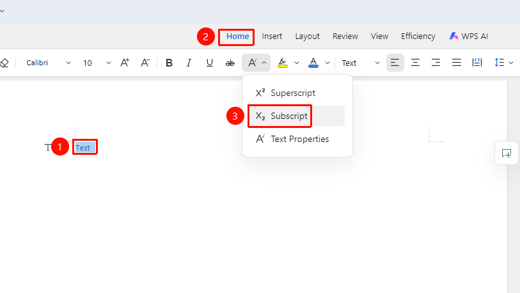The width and height of the screenshot is (520, 293).
Task: Center align the text
Action: click(416, 63)
